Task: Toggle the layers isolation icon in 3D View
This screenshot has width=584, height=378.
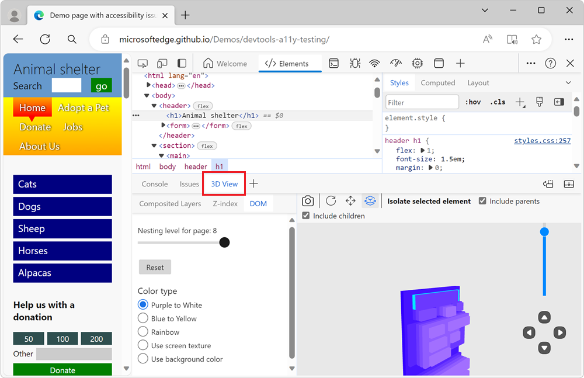Action: point(370,200)
